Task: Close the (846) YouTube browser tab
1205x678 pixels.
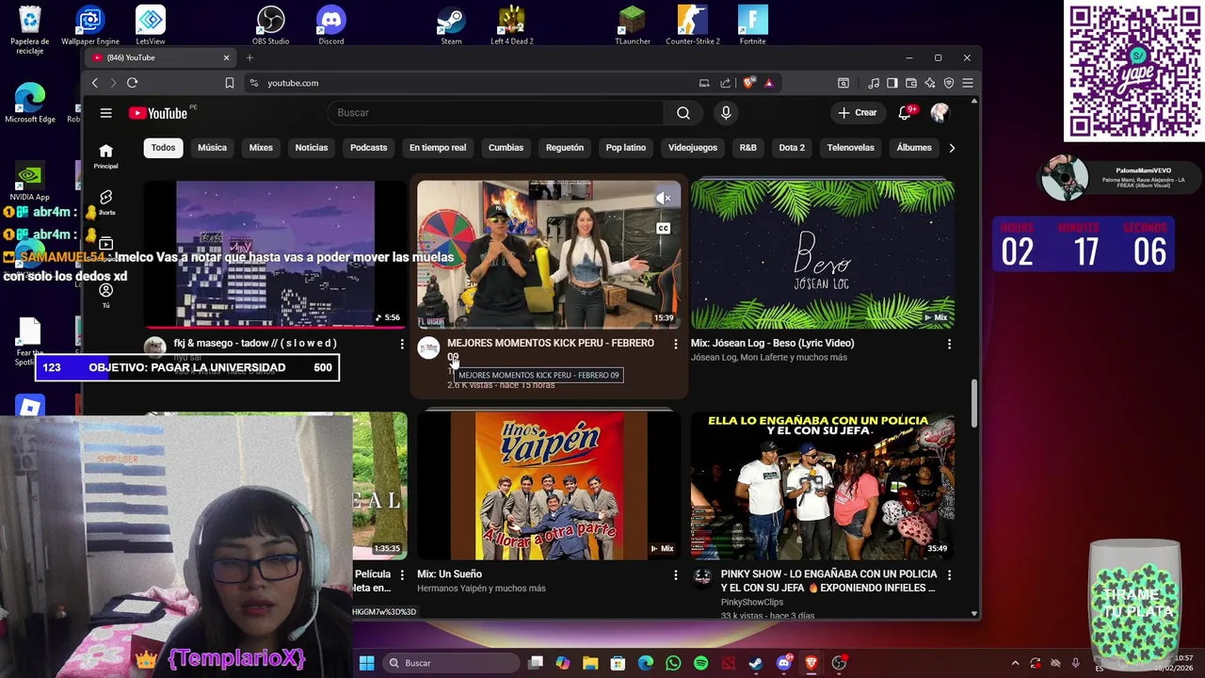Action: pyautogui.click(x=226, y=57)
